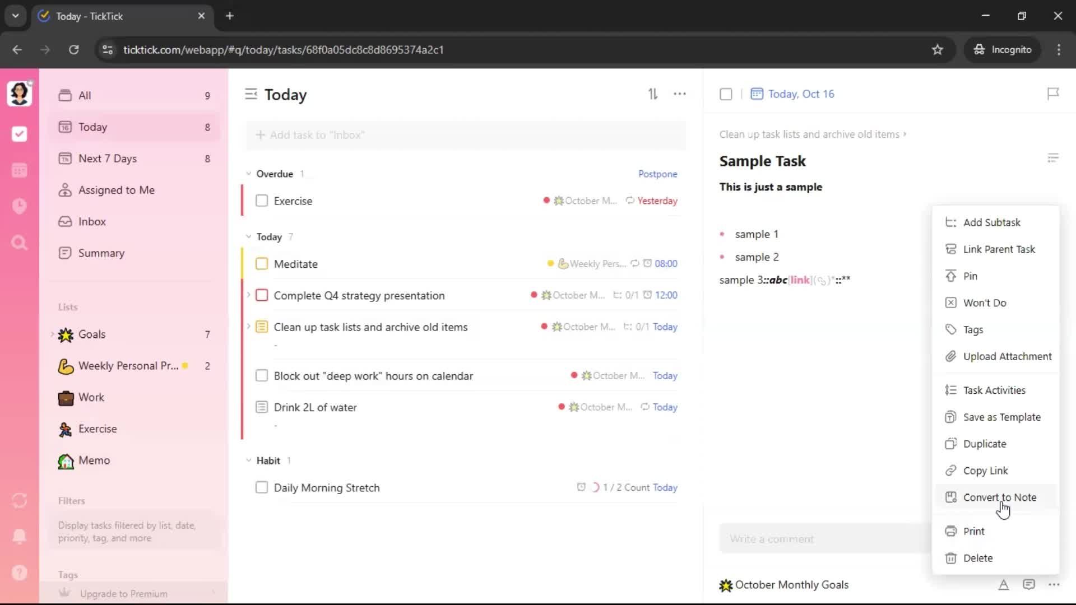The width and height of the screenshot is (1076, 605).
Task: Click the sort tasks icon beside Today
Action: point(653,94)
